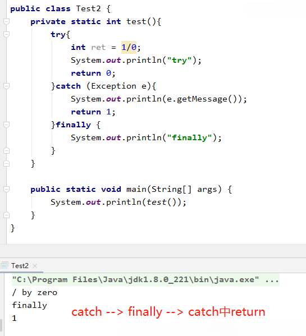Close the Test2 run tab
Image resolution: width=306 pixels, height=336 pixels.
point(35,266)
